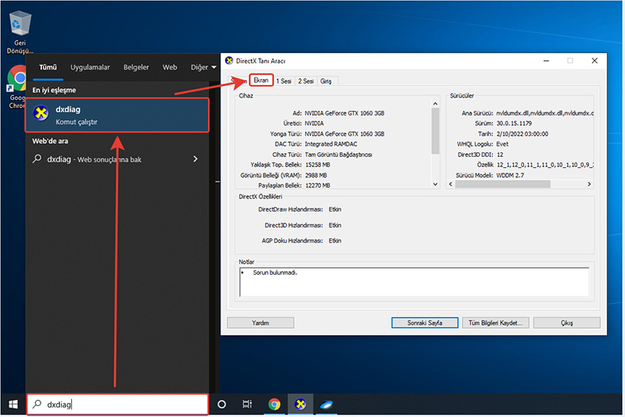The height and width of the screenshot is (417, 625).
Task: Select the DirectX tool taskbar icon
Action: click(x=301, y=404)
